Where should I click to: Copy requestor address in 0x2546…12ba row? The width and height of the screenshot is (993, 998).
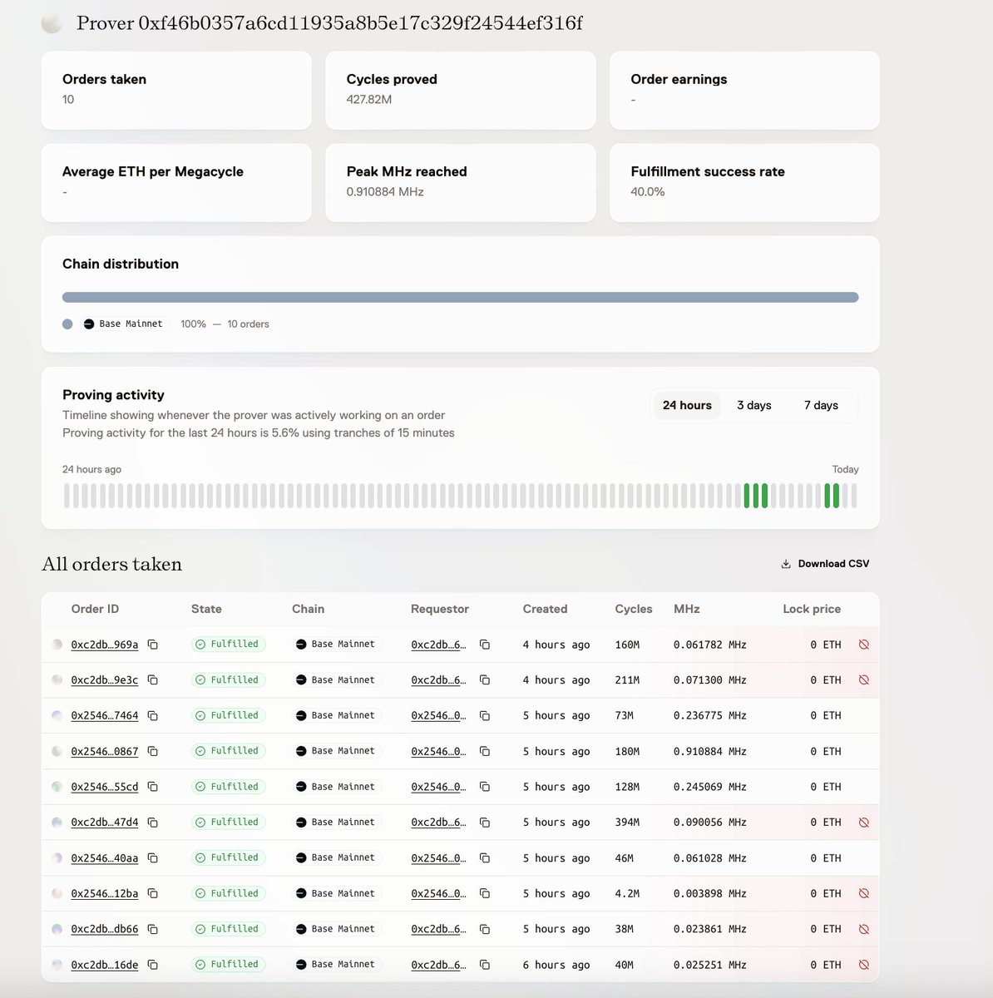(x=485, y=893)
